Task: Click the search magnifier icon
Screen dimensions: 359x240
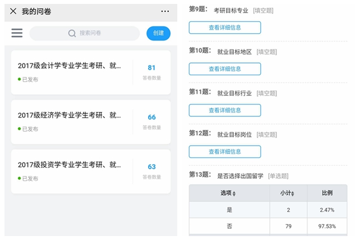Action: (x=72, y=33)
